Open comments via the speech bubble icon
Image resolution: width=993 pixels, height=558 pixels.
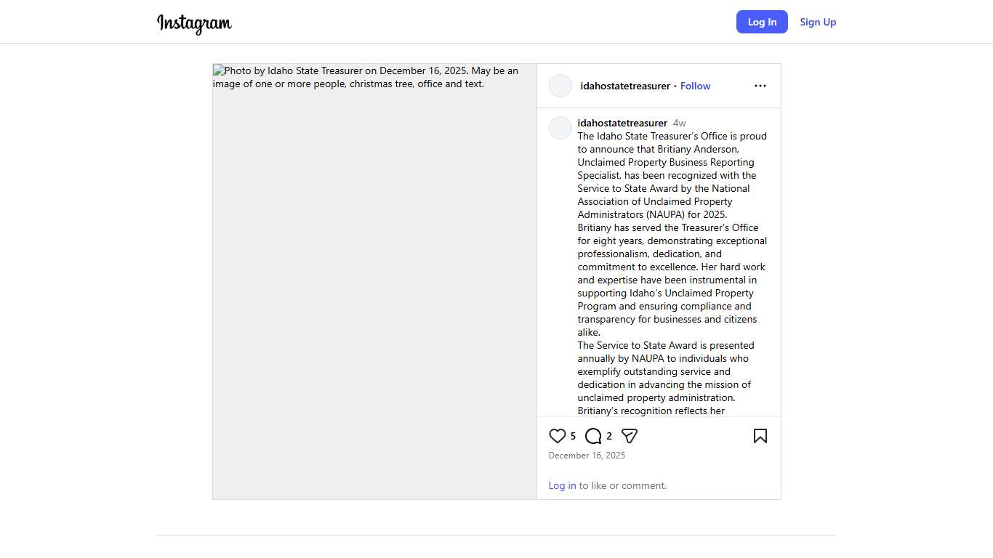(593, 436)
